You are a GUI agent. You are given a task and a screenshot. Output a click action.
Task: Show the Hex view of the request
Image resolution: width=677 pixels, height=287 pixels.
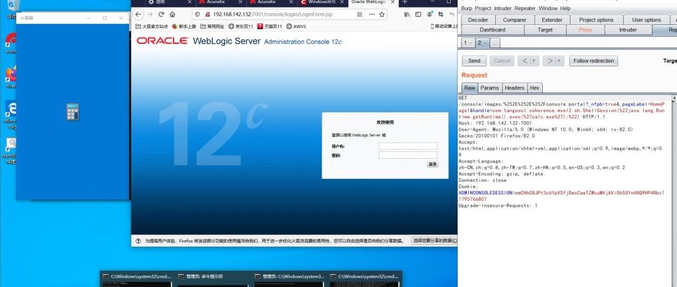[x=535, y=88]
